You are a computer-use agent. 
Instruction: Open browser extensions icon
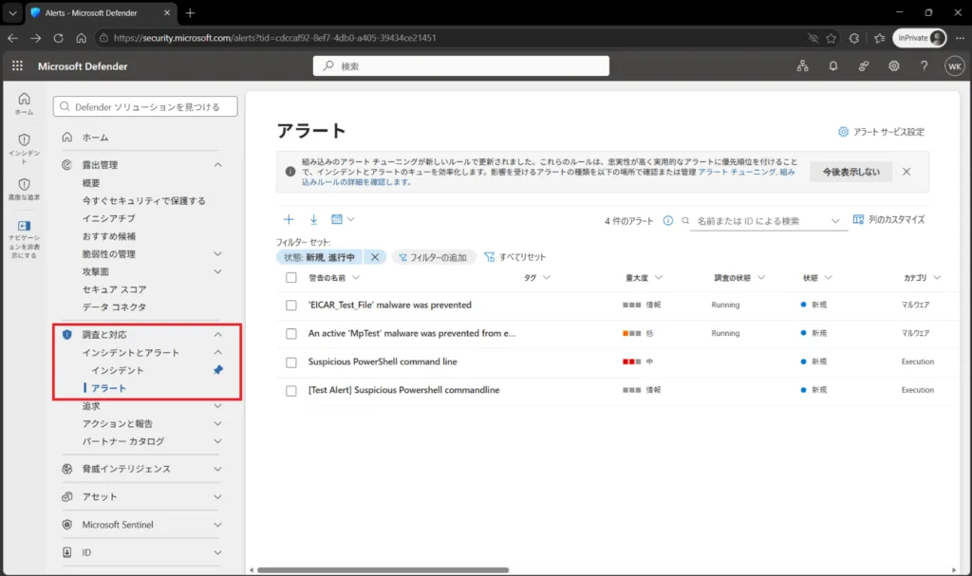point(854,38)
